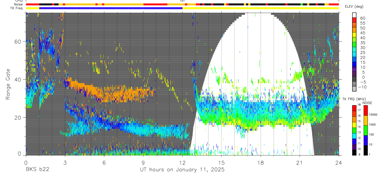Click the Range Gate axis title

[8, 84]
